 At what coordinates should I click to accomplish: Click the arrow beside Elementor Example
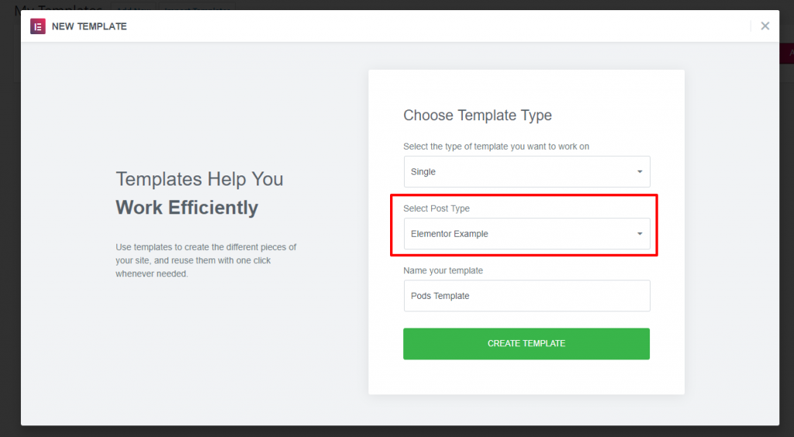point(640,234)
